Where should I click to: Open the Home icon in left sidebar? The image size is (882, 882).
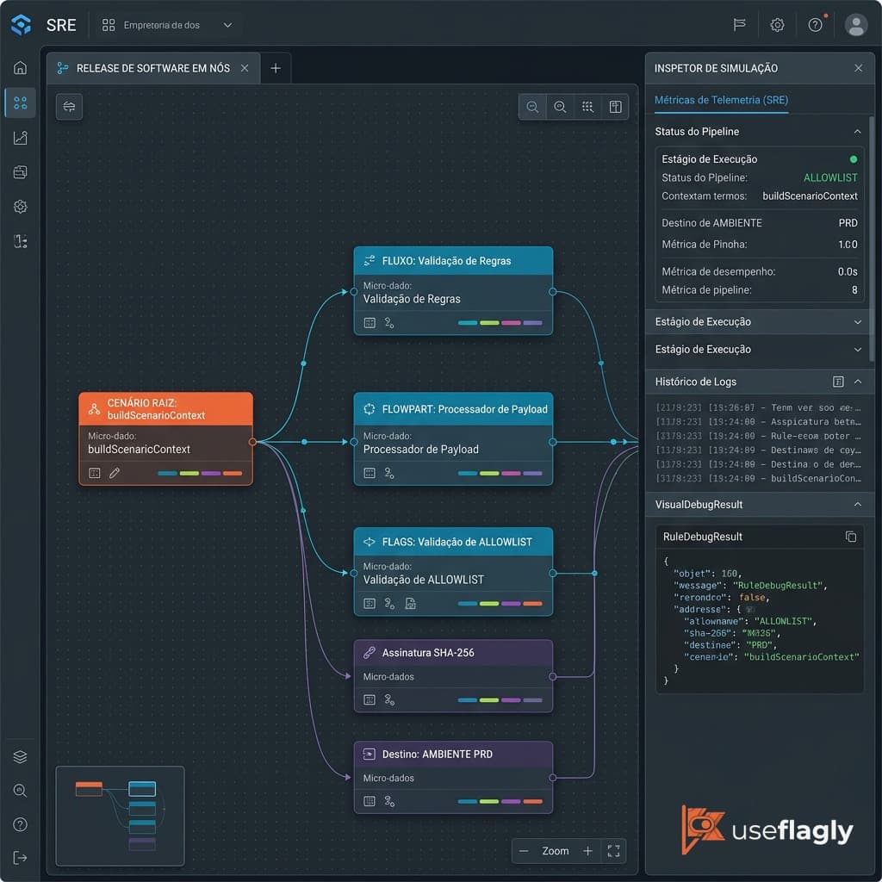[x=21, y=68]
